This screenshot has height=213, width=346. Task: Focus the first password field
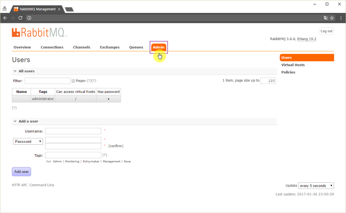tap(73, 140)
